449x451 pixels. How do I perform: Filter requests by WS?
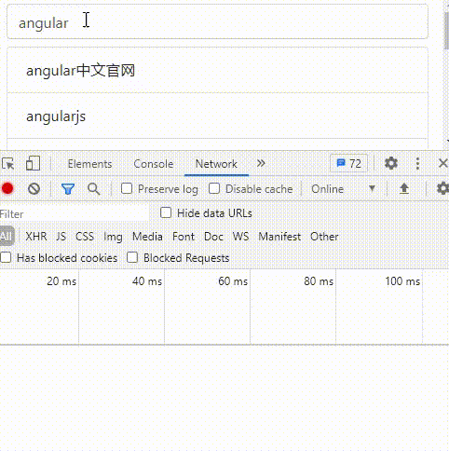(240, 237)
